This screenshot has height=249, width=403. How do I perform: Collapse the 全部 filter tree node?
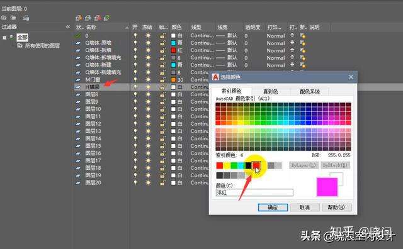click(4, 38)
